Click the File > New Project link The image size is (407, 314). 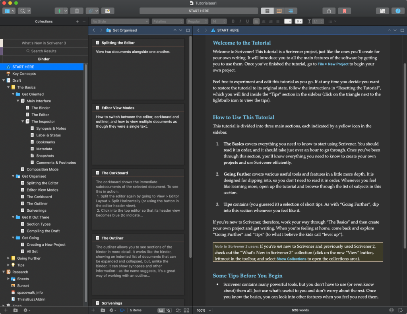tap(333, 64)
